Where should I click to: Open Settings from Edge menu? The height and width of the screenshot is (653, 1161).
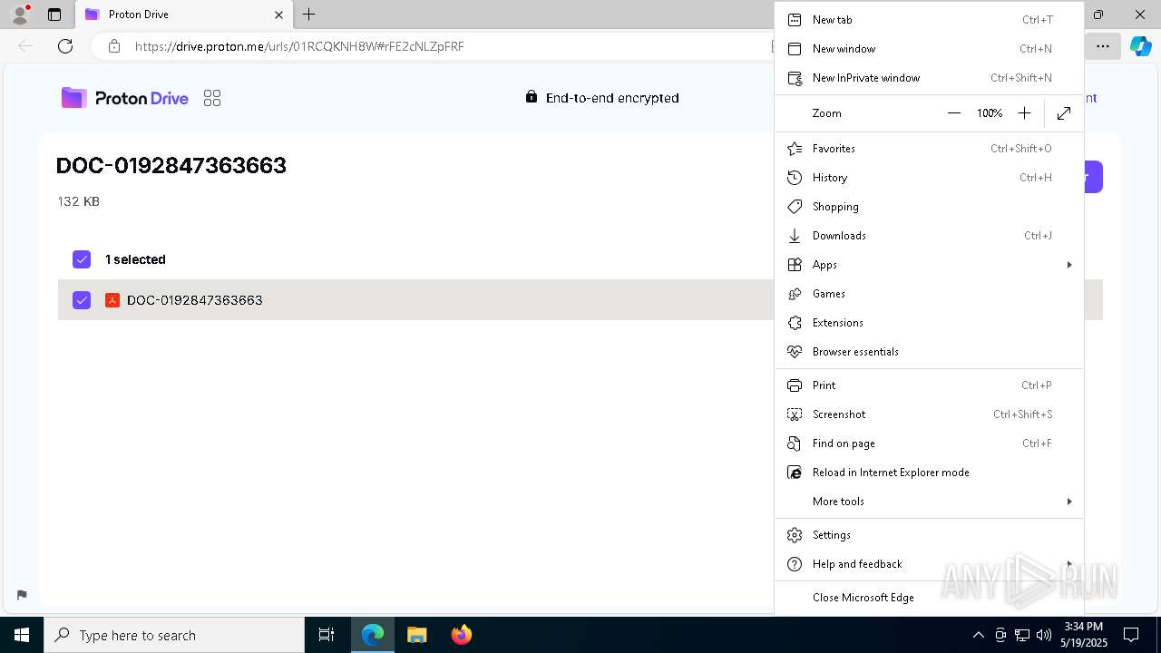point(929,535)
